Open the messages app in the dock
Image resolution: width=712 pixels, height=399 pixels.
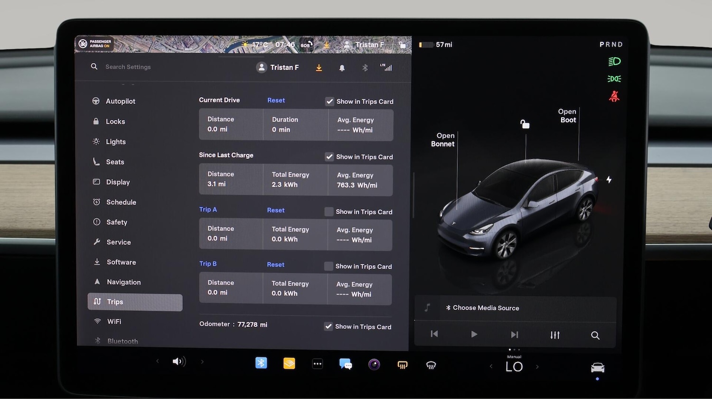[x=346, y=364]
